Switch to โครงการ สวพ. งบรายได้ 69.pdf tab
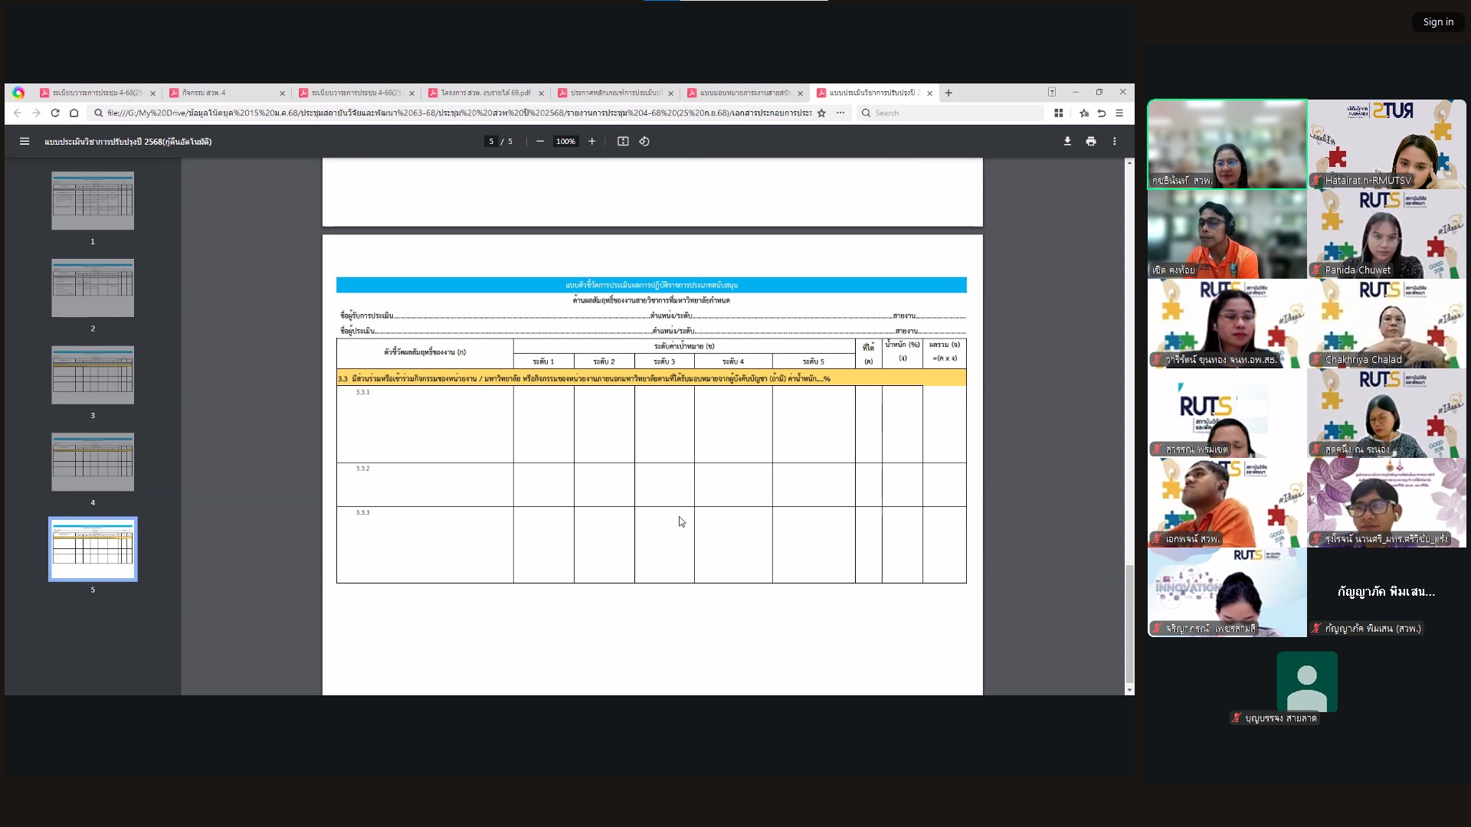Viewport: 1471px width, 827px height. click(x=483, y=93)
